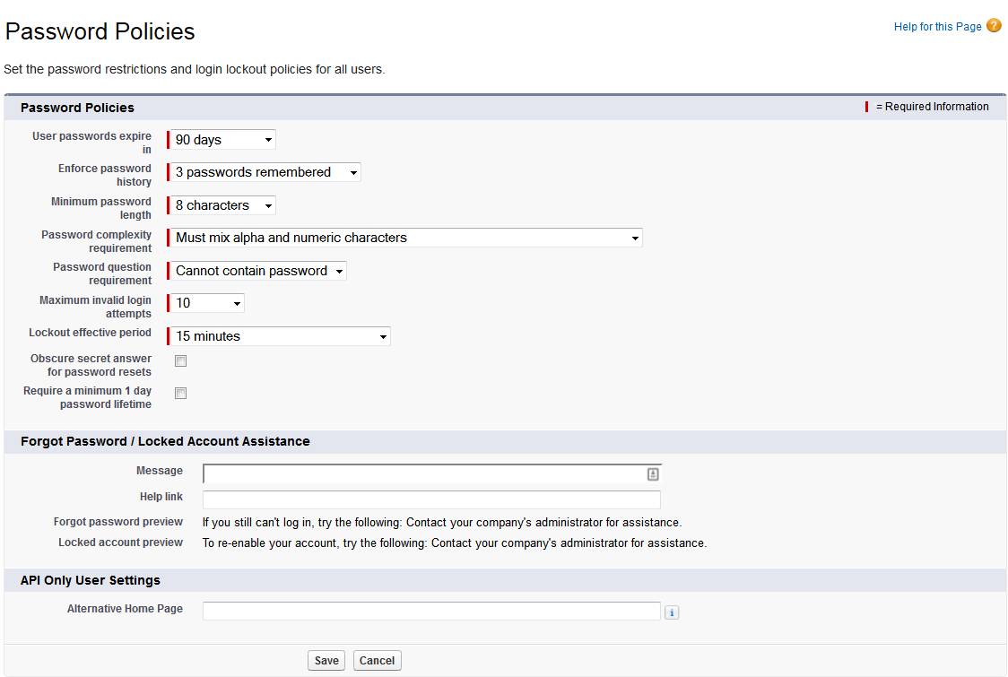
Task: Enable obscure secret answer for password resets
Action: pos(180,360)
